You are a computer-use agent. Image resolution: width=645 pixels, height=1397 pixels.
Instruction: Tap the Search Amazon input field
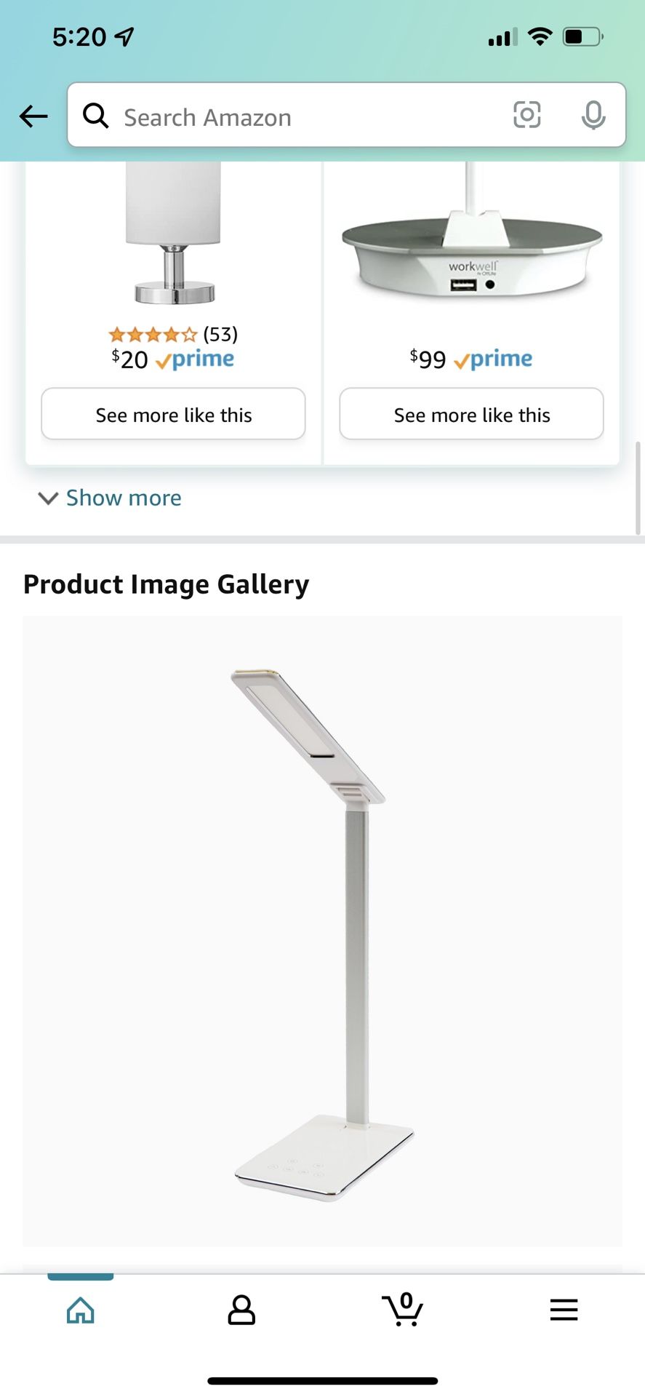tap(291, 116)
